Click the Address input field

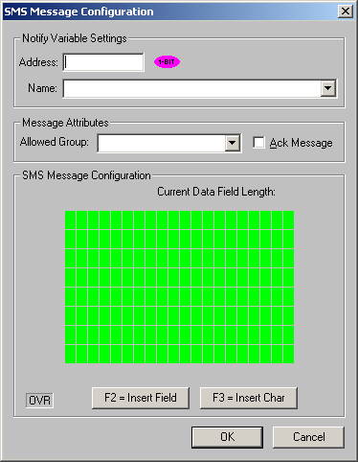(x=103, y=62)
